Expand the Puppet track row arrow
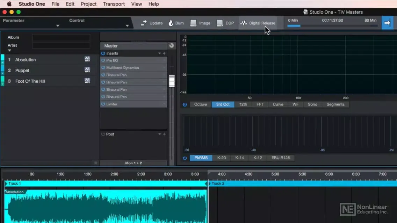This screenshot has height=223, width=397. (2, 73)
